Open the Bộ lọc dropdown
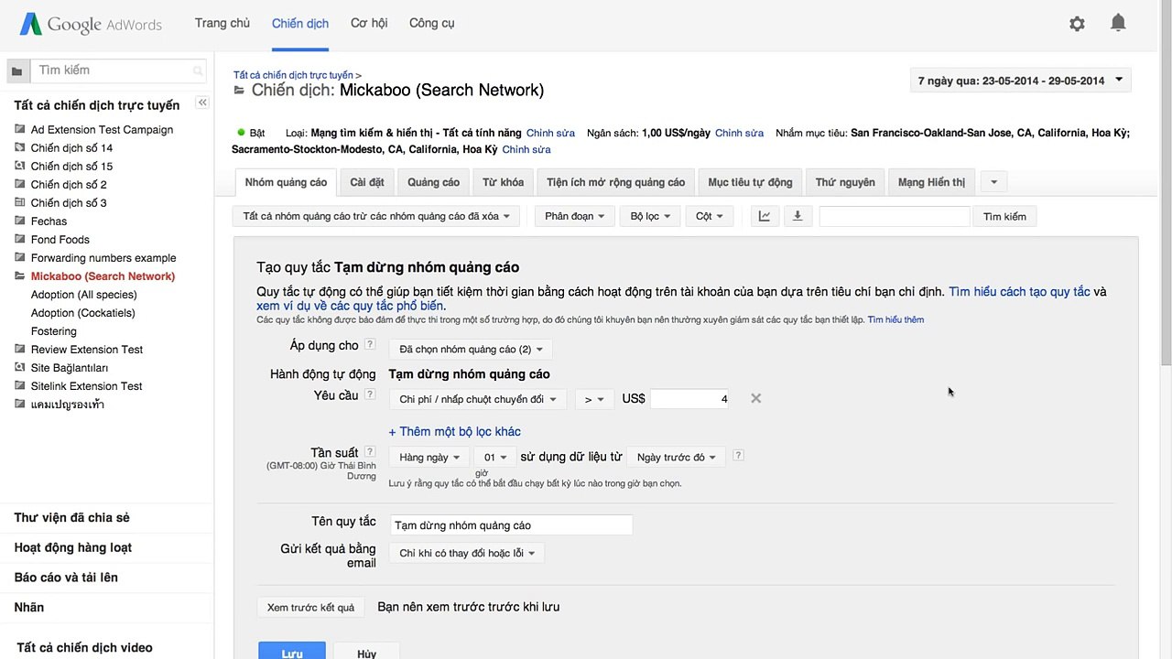Viewport: 1172px width, 659px height. pos(650,216)
